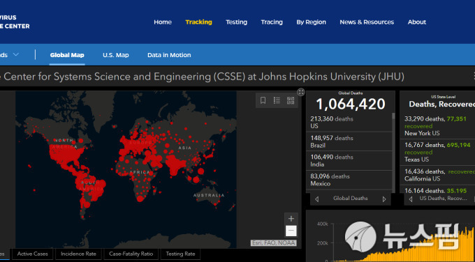Show the map legend list icon
Screen dimensions: 475x262
point(277,100)
